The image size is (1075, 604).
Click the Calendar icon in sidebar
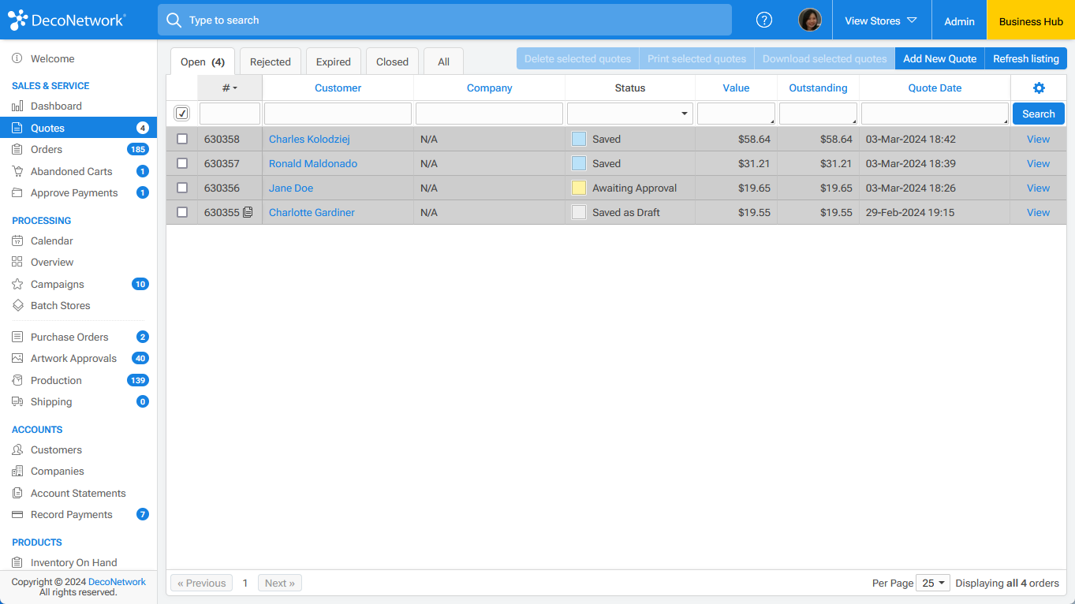[x=17, y=241]
